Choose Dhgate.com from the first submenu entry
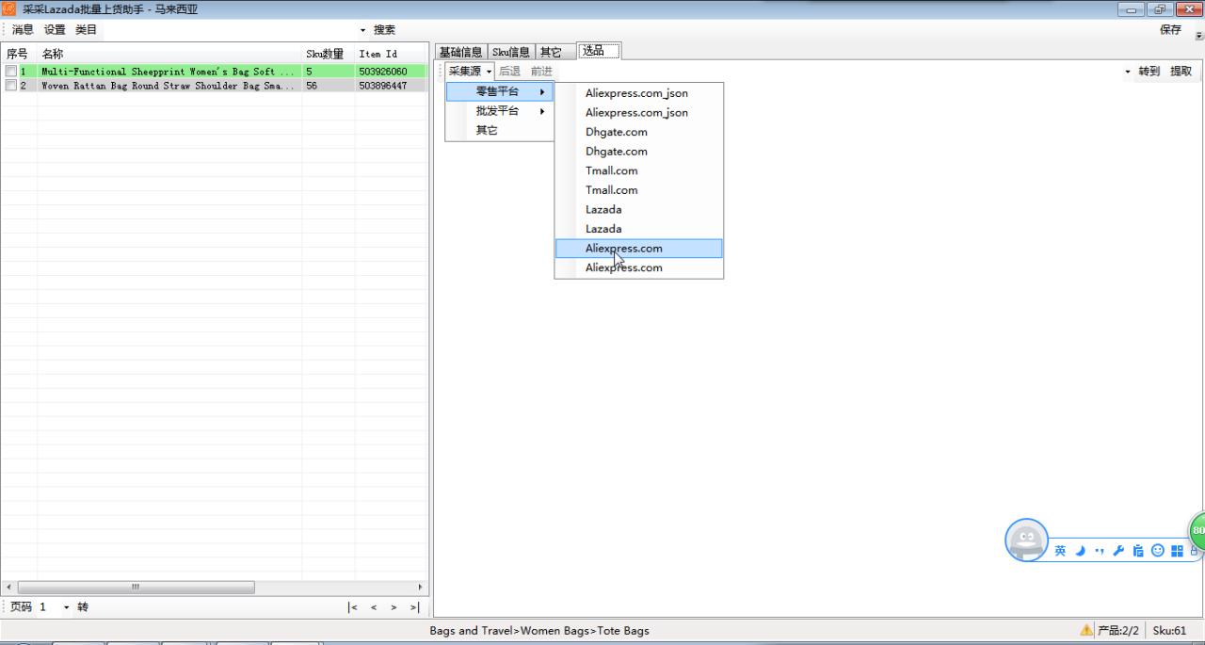This screenshot has width=1205, height=645. click(x=617, y=132)
